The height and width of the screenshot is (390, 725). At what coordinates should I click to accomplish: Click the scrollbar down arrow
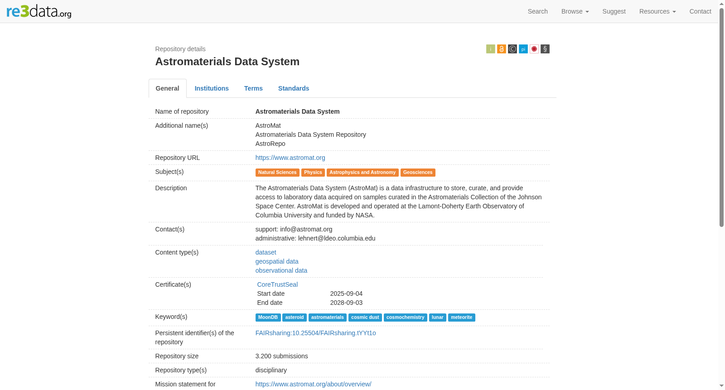(x=722, y=386)
